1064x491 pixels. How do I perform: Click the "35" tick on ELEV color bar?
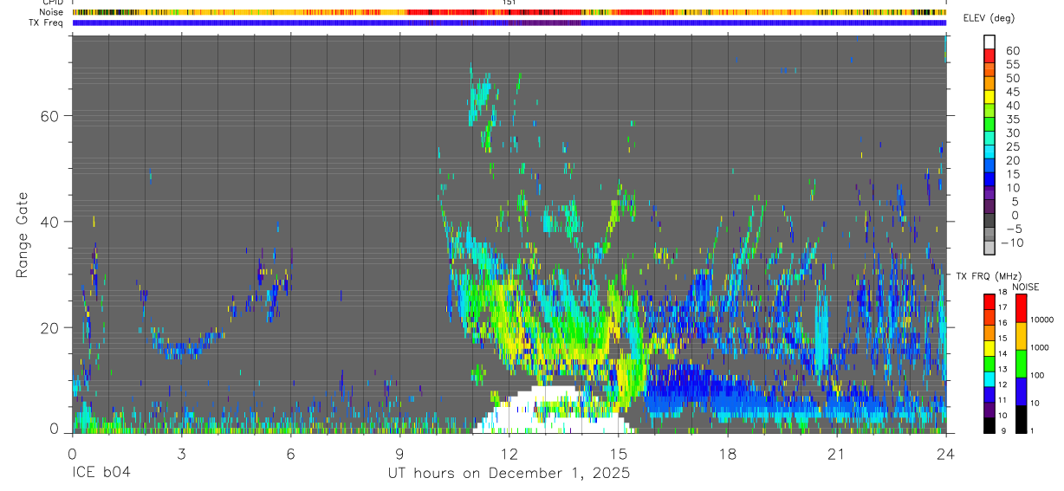1013,120
